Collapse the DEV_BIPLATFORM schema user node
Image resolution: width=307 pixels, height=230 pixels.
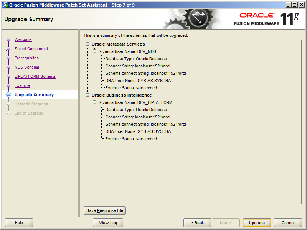pyautogui.click(x=94, y=102)
